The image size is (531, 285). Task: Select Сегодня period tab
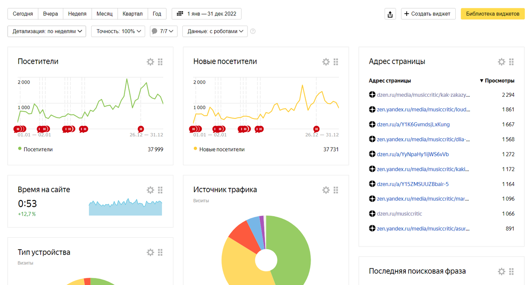pyautogui.click(x=23, y=14)
